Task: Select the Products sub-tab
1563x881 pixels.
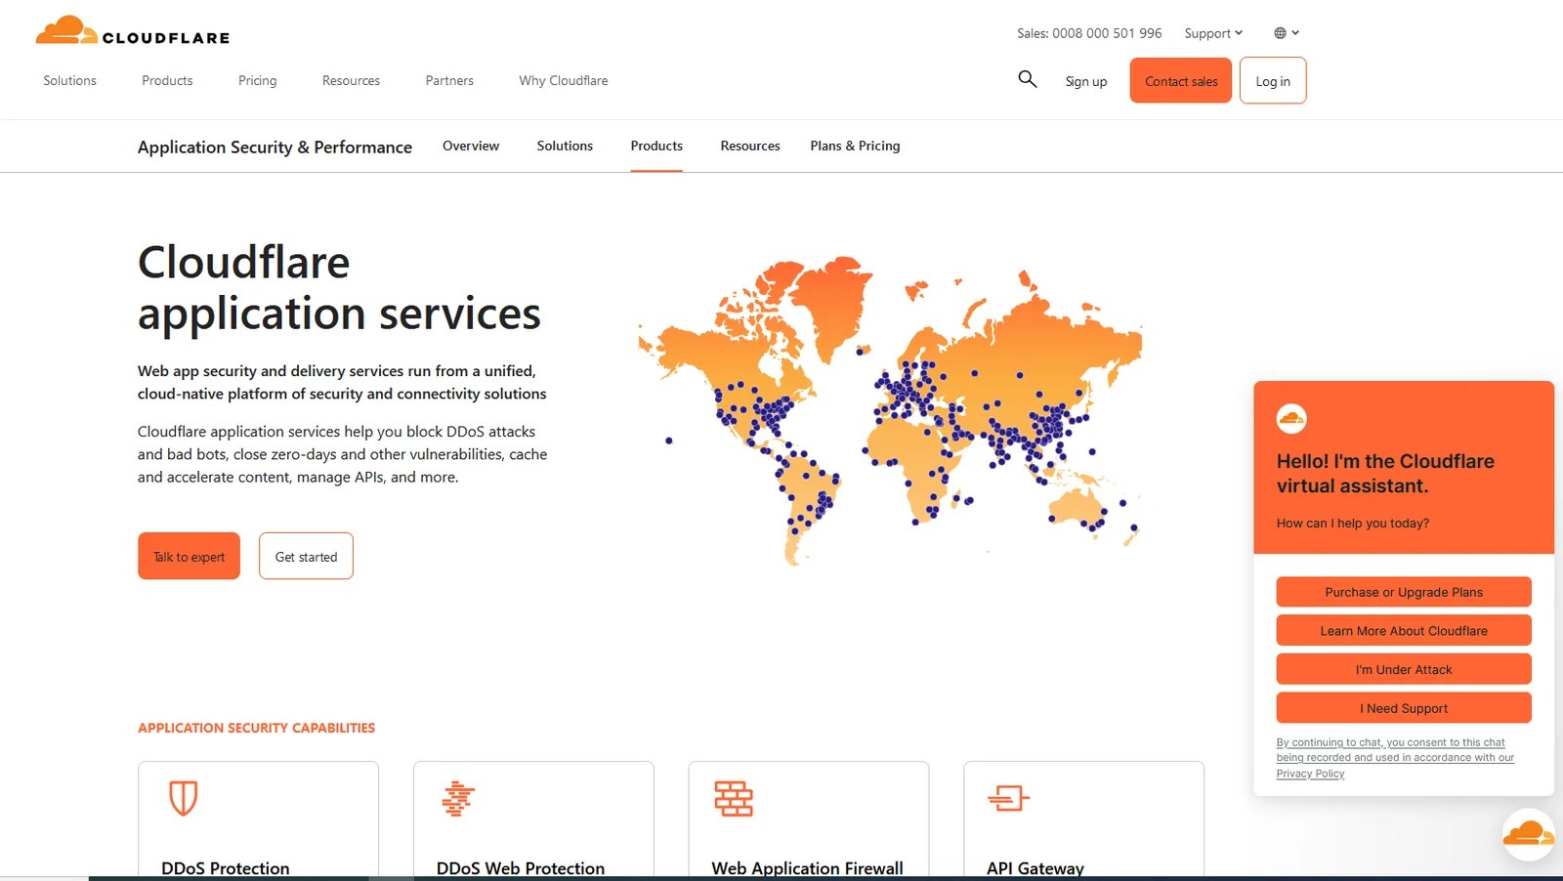Action: 656,146
